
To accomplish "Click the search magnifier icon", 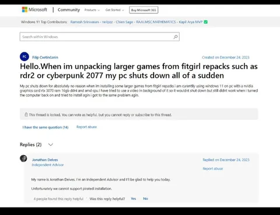I will [x=176, y=37].
